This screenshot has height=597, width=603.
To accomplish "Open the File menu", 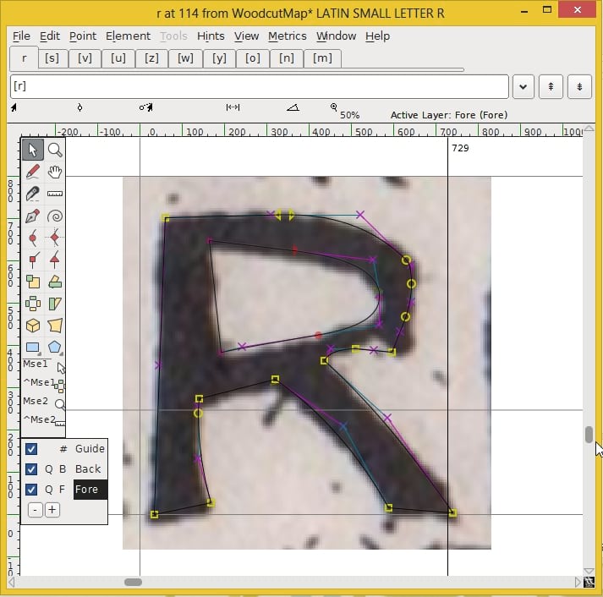I will (21, 36).
